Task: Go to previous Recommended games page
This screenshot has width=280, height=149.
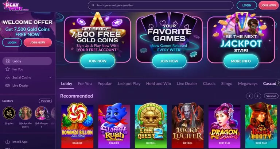Action: (249, 96)
